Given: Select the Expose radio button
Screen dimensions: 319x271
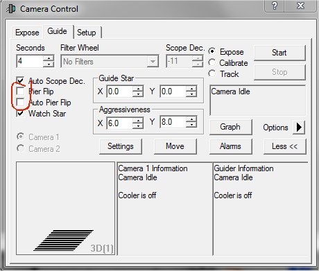Looking at the screenshot, I should 212,51.
